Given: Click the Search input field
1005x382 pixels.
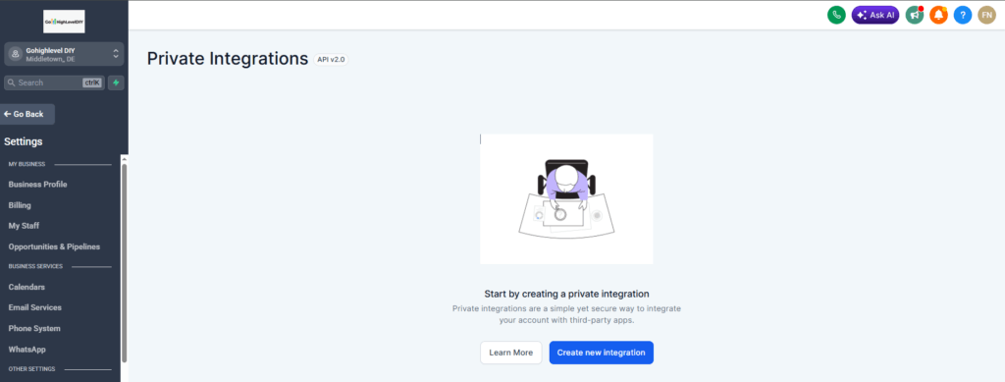Looking at the screenshot, I should pos(55,82).
